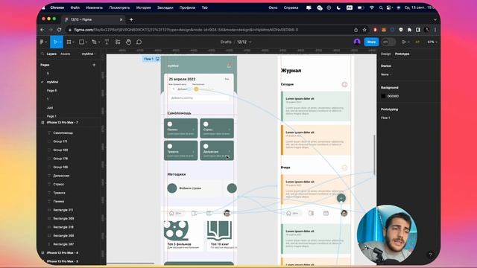Select the Rectangle 311 layer
The width and height of the screenshot is (477, 268).
point(63,210)
